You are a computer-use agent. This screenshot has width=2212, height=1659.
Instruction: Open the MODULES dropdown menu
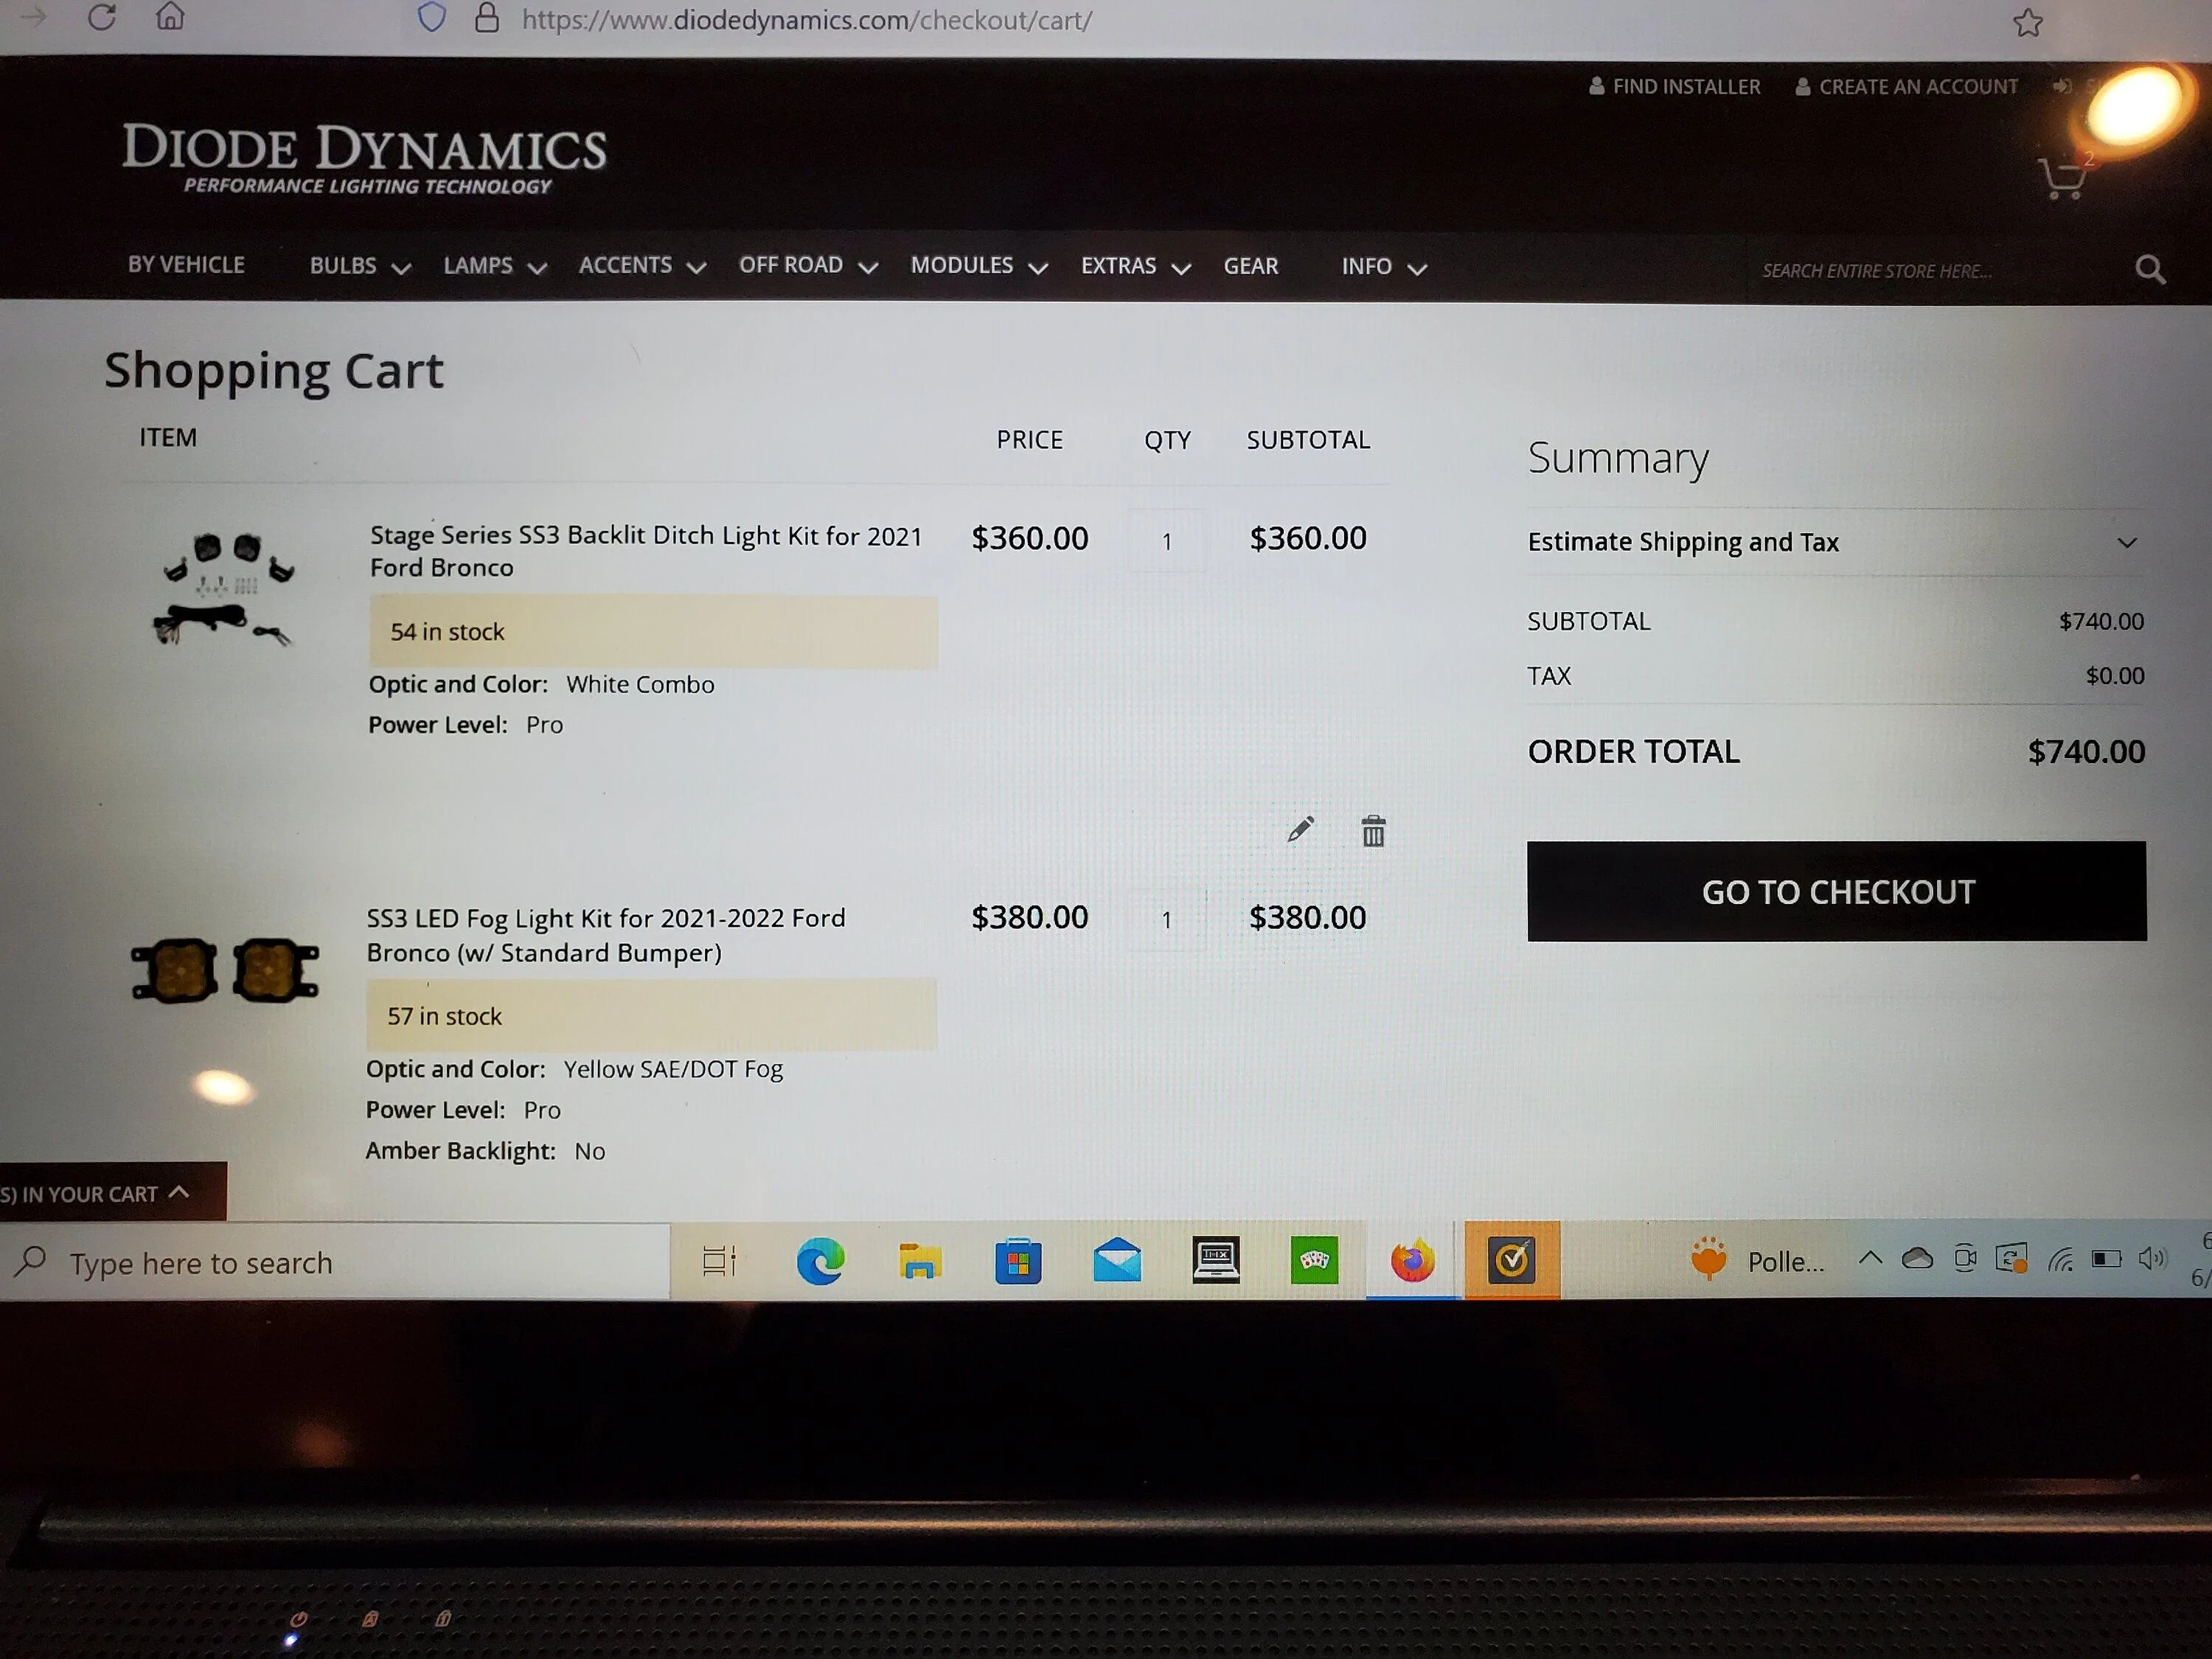coord(979,266)
